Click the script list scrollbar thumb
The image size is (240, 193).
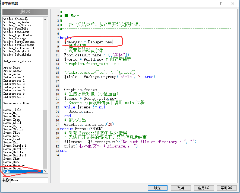(x=45, y=139)
